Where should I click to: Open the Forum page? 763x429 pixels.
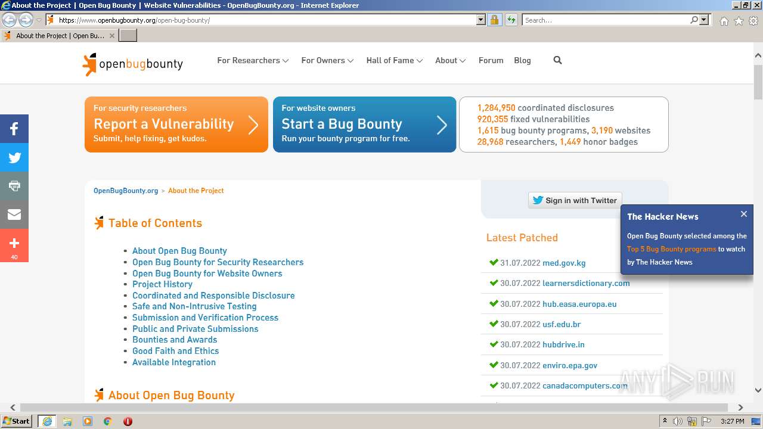pos(491,60)
